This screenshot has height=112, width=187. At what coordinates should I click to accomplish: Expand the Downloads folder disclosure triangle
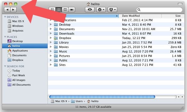pos(51,33)
